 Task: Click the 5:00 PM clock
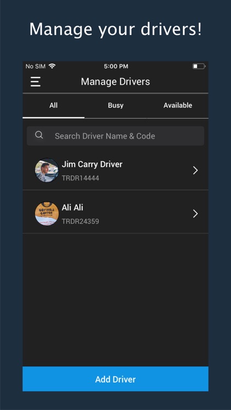116,66
